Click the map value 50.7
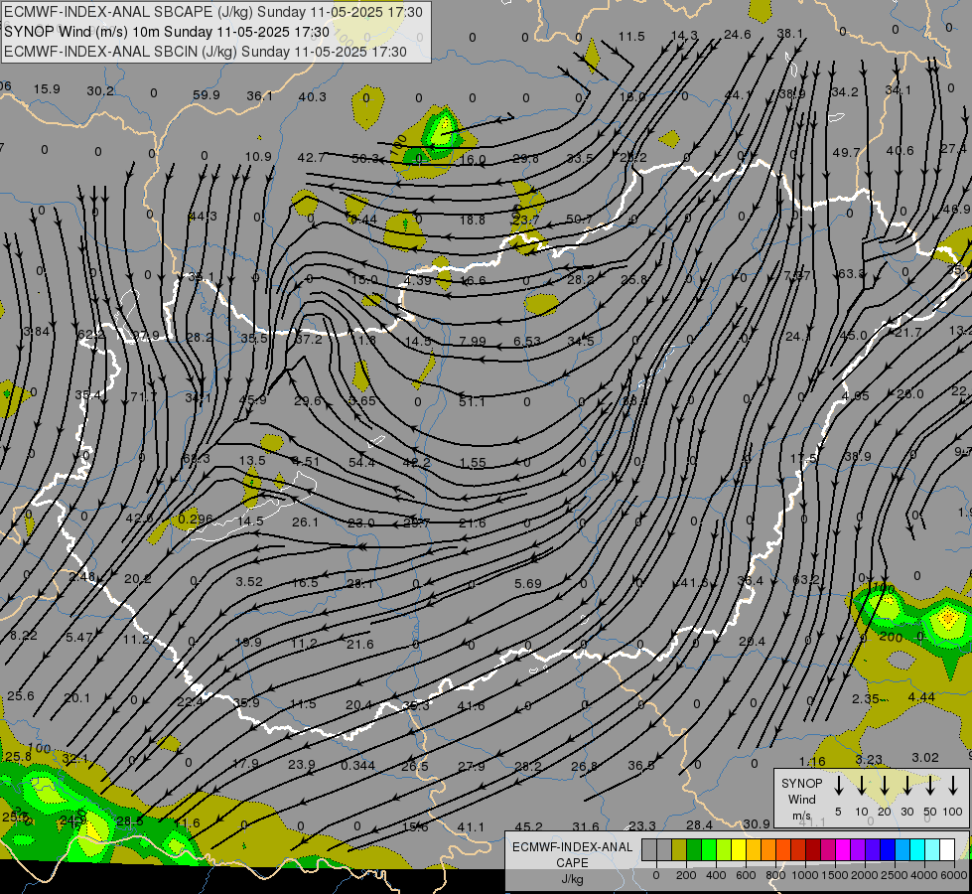 tap(579, 219)
